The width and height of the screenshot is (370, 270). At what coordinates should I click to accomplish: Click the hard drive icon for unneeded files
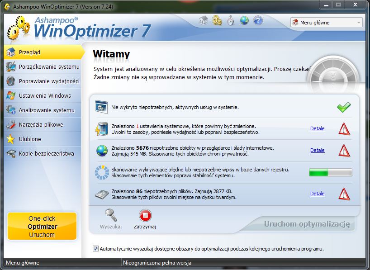click(x=102, y=194)
